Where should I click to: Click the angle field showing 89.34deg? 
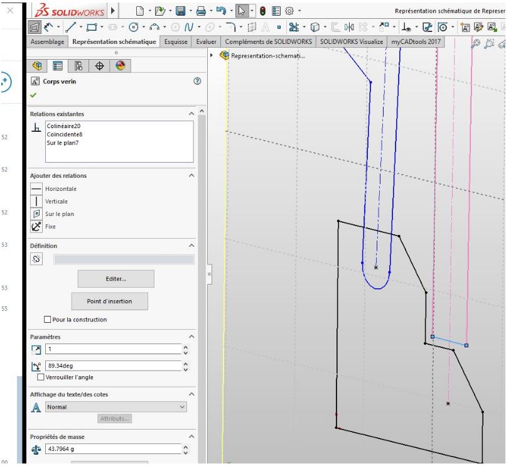[113, 366]
